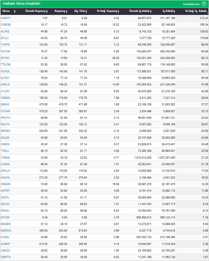Screen dimensions: 209x261
Task: Open OBAMS stock link
Action: click(x=6, y=184)
